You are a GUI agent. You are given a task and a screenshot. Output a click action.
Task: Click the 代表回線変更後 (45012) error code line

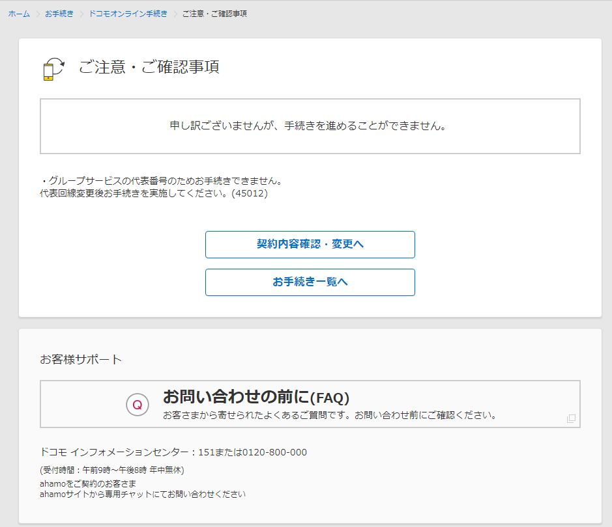(x=154, y=193)
